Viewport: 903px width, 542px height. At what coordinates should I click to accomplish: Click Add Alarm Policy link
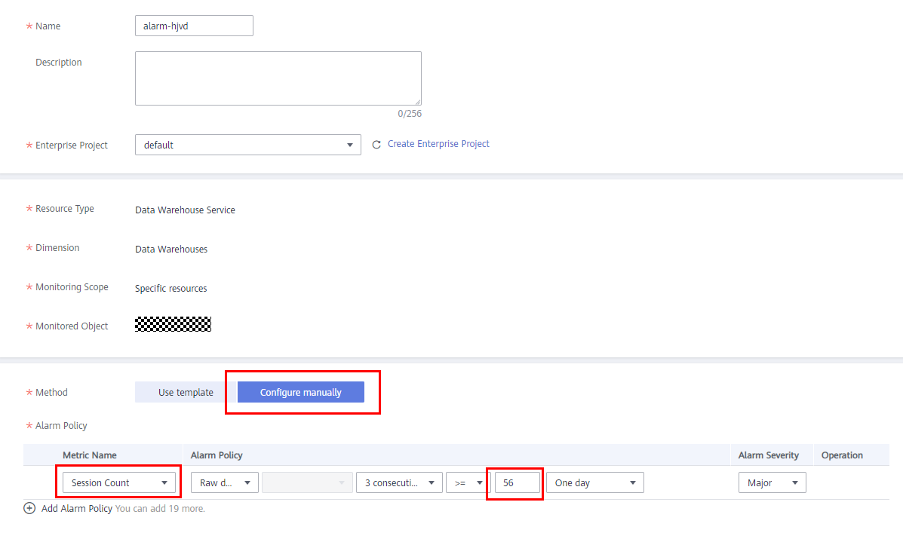pyautogui.click(x=76, y=508)
